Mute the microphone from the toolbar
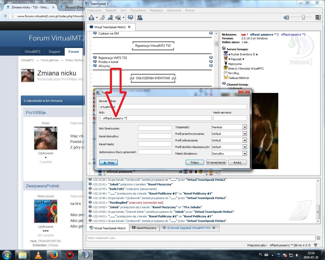 tap(110, 18)
